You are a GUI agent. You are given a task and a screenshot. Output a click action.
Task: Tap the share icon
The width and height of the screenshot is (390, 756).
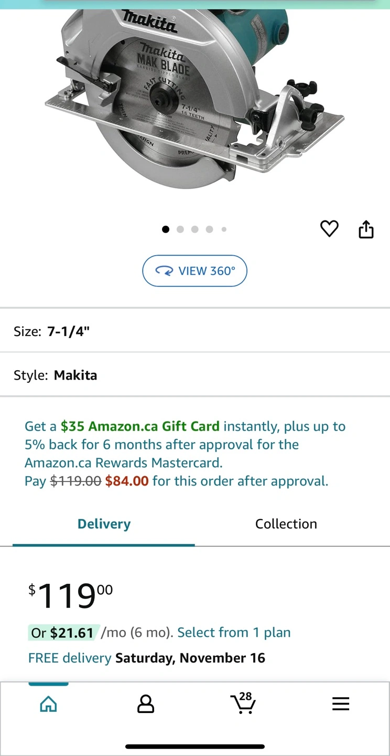point(366,229)
